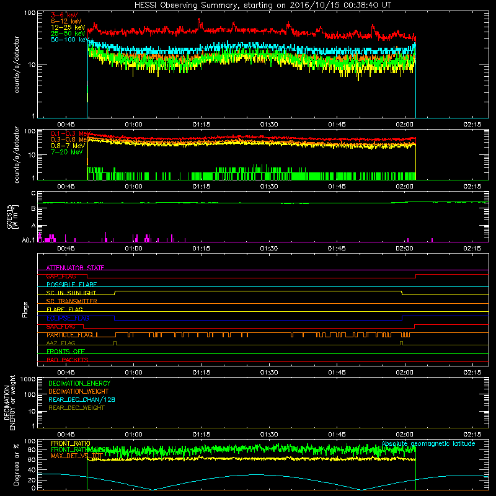Click the REAR_DEC_WEIGHT legend label

coord(76,408)
